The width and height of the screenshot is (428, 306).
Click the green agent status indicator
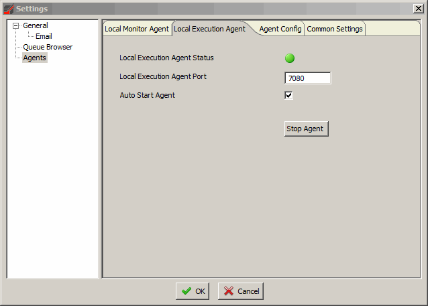pos(289,58)
